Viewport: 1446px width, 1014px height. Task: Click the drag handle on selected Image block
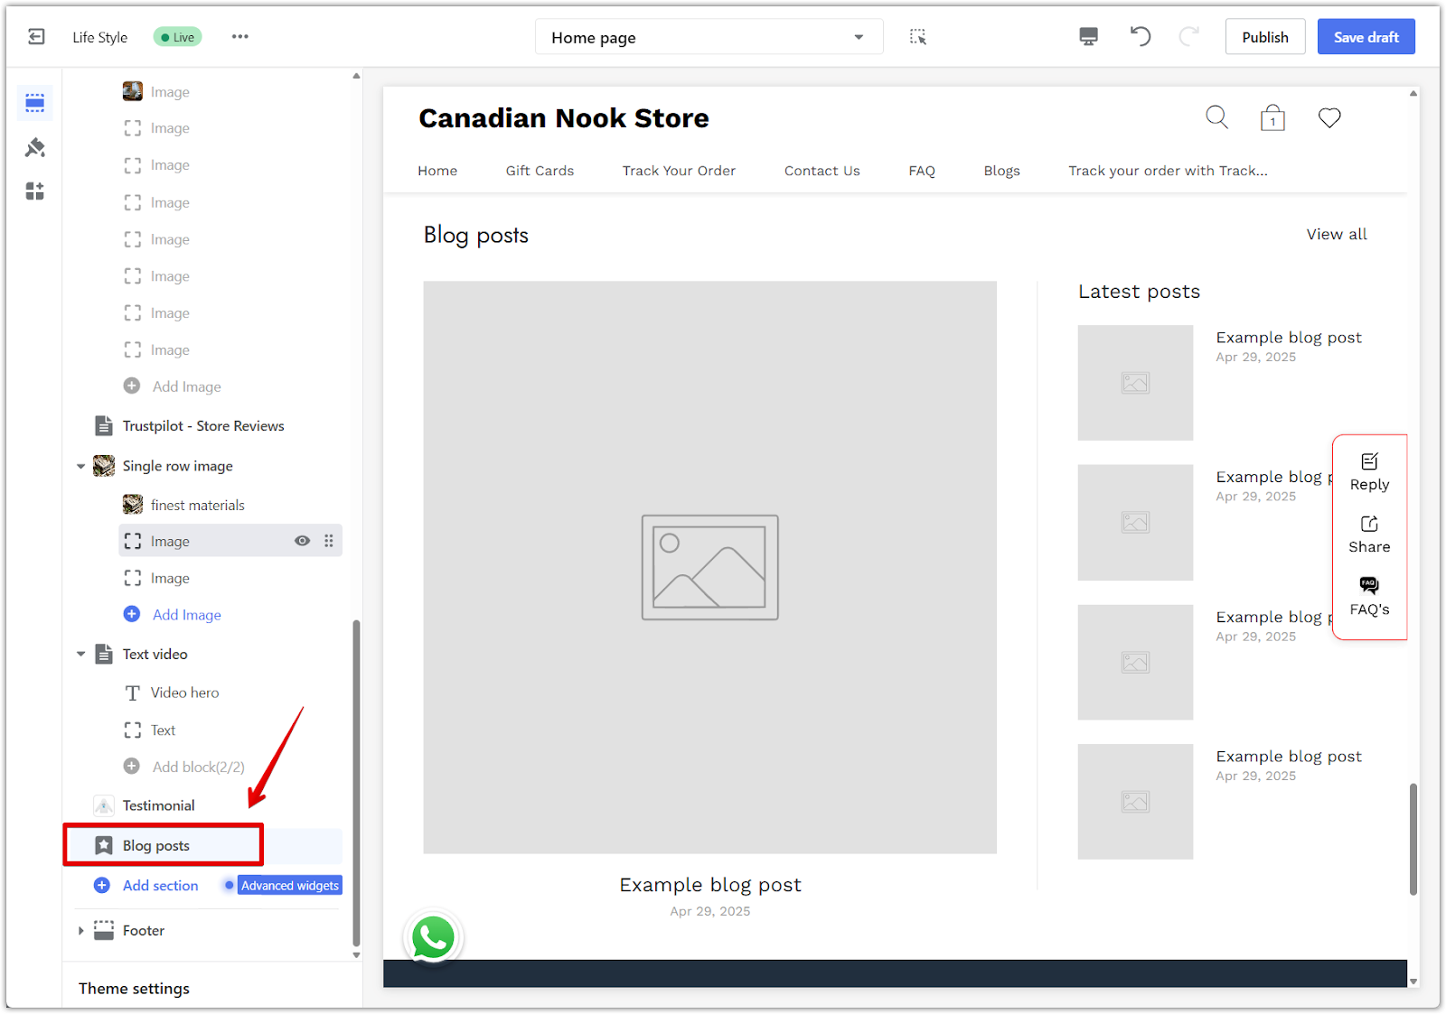point(329,541)
